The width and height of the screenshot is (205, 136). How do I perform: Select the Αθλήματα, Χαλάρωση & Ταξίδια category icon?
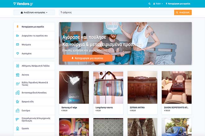[17, 66]
